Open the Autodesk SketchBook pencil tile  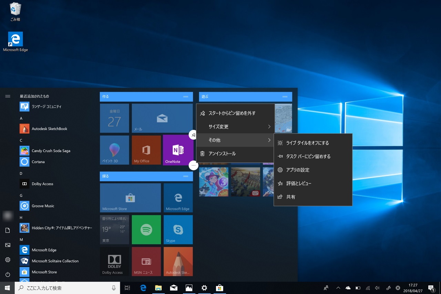pos(178,261)
